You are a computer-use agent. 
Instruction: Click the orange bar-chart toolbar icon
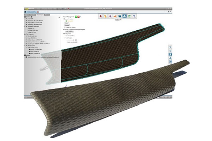tap(115, 16)
